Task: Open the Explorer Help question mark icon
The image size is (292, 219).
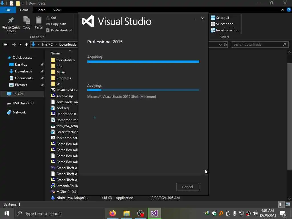Action: [x=289, y=10]
